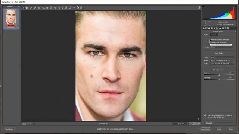Switch to the Manual tab

tap(214, 35)
